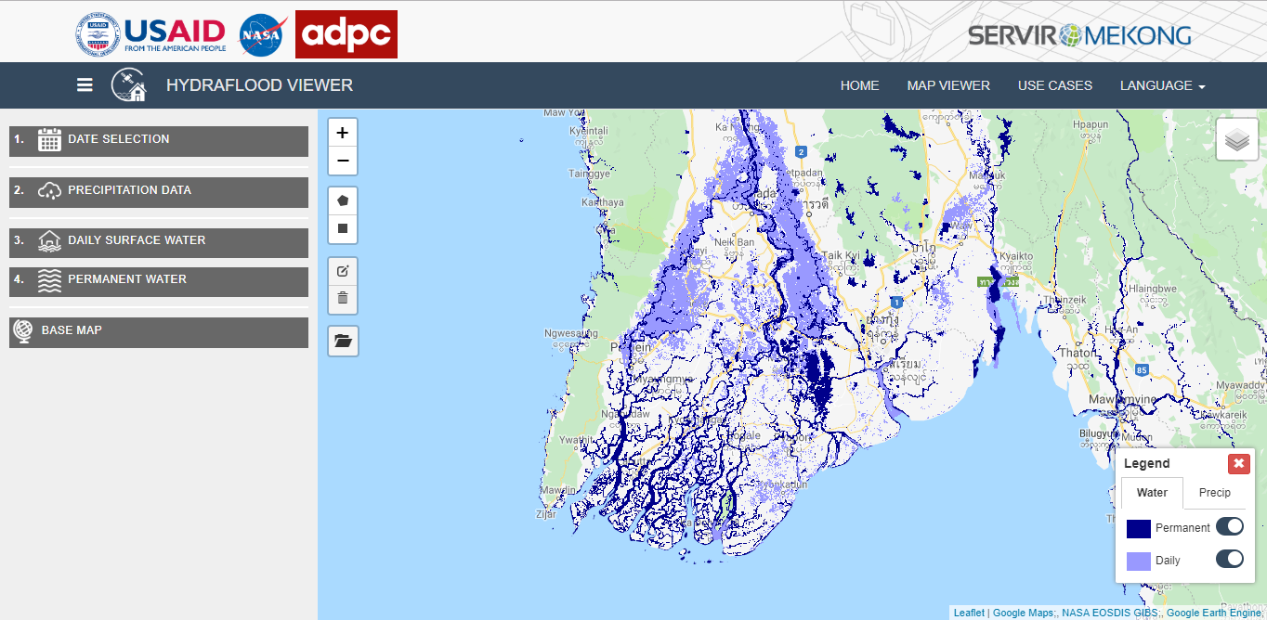This screenshot has width=1267, height=620.
Task: Zoom in on the map
Action: pos(343,133)
